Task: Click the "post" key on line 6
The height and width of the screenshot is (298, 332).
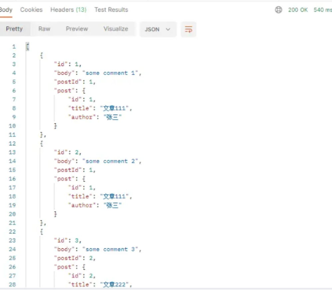Action: (x=64, y=91)
